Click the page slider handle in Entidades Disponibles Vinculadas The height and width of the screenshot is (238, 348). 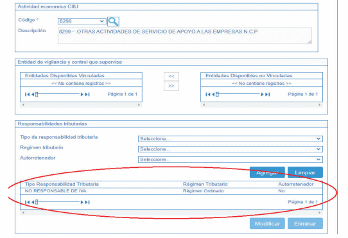37,95
